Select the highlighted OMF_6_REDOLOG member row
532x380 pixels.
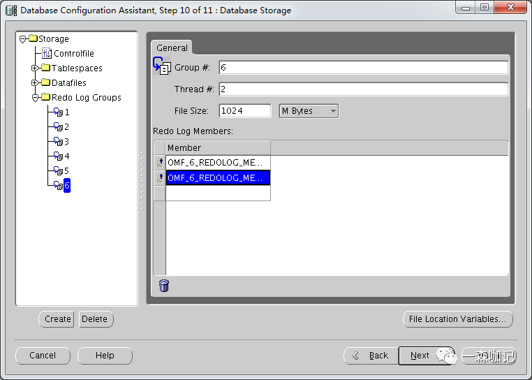tap(218, 177)
